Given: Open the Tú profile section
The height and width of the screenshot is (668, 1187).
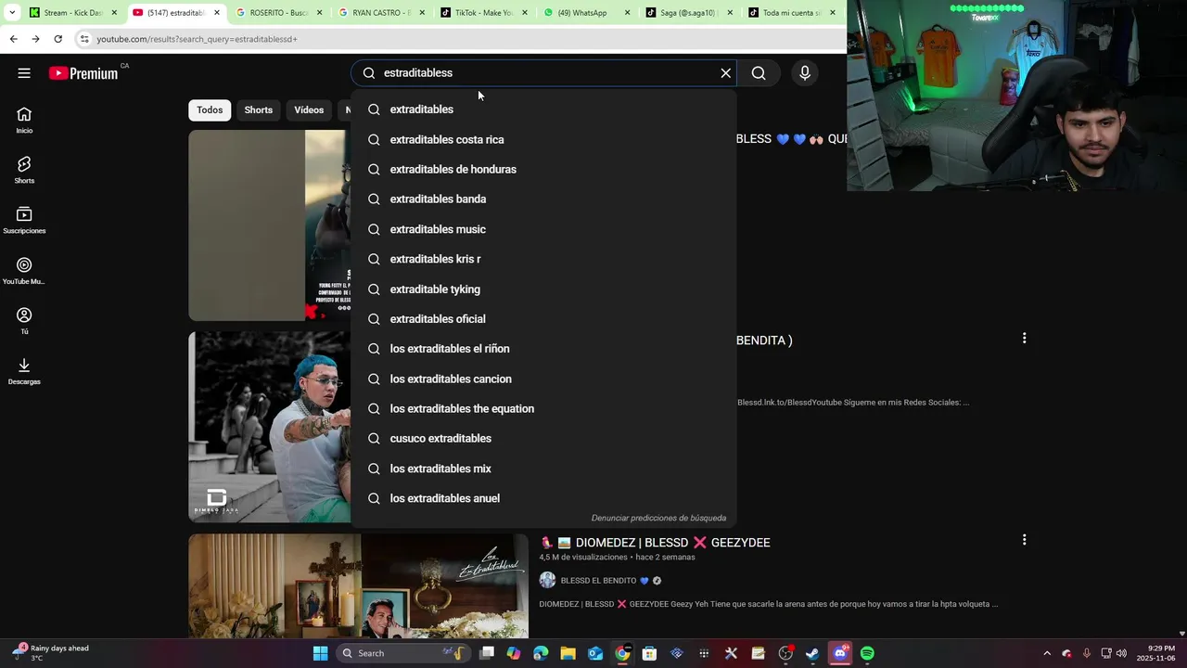Looking at the screenshot, I should point(24,321).
